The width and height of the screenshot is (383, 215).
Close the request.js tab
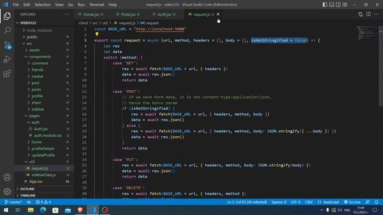[x=218, y=14]
